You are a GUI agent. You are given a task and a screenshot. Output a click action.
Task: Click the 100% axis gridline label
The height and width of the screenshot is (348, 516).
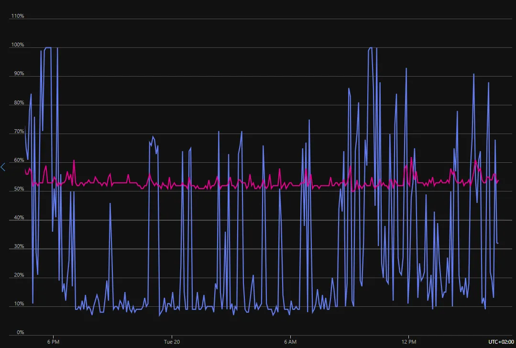[x=18, y=45]
